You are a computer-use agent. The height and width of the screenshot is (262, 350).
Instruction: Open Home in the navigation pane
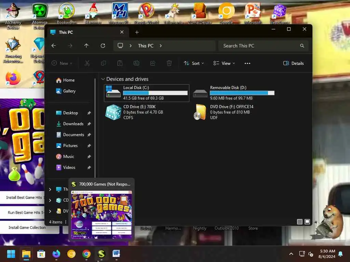point(69,80)
